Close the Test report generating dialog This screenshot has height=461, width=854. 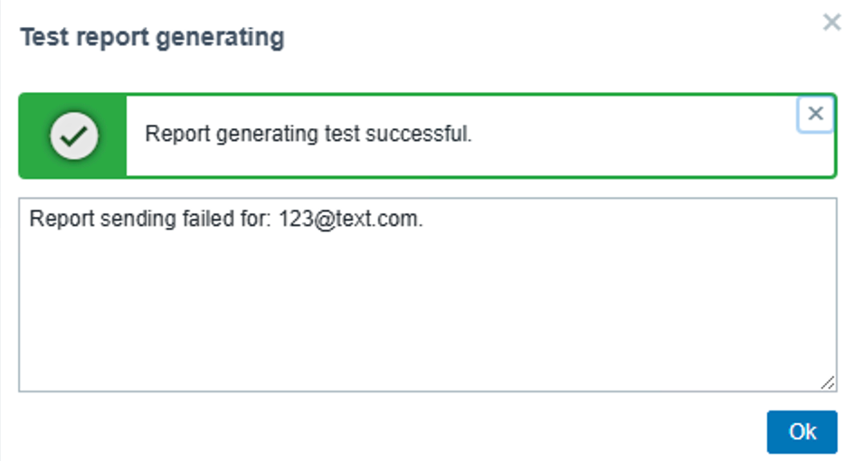(831, 23)
